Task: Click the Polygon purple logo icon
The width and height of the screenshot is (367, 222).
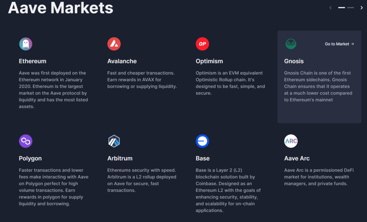Action: (x=25, y=141)
